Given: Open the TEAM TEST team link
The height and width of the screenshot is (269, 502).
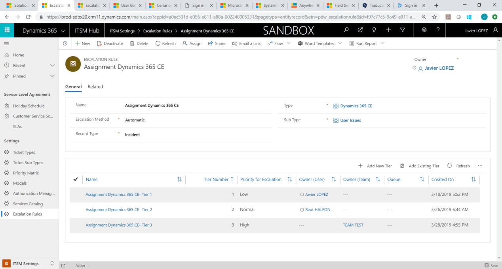Looking at the screenshot, I should coord(353,225).
